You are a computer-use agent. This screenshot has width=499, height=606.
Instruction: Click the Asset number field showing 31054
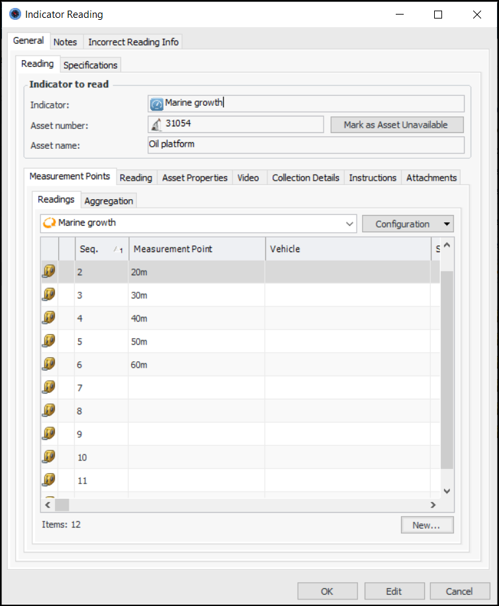click(x=236, y=124)
